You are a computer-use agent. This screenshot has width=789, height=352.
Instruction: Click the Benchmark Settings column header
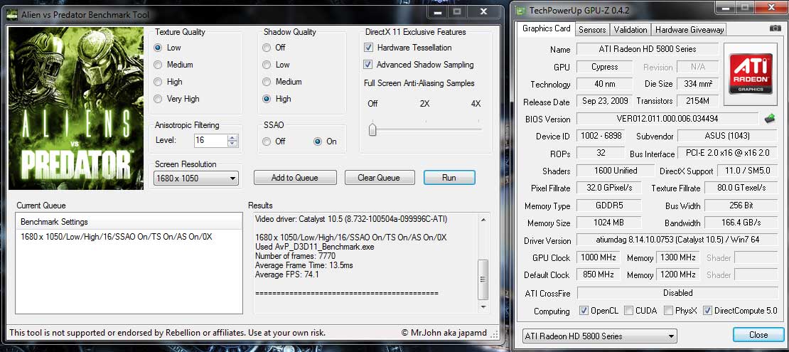coord(129,222)
